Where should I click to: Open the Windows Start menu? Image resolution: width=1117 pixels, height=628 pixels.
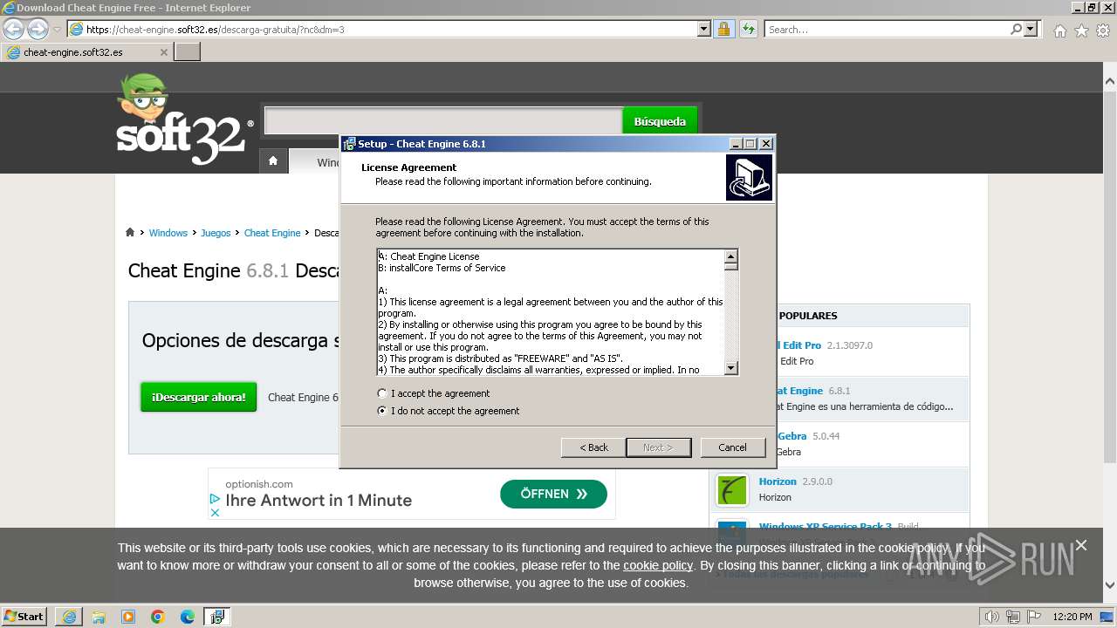tap(24, 616)
